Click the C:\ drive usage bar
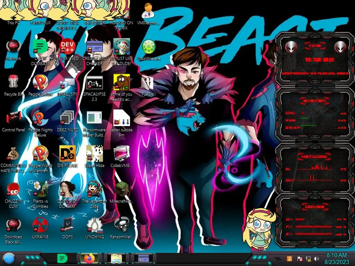 pyautogui.click(x=316, y=219)
